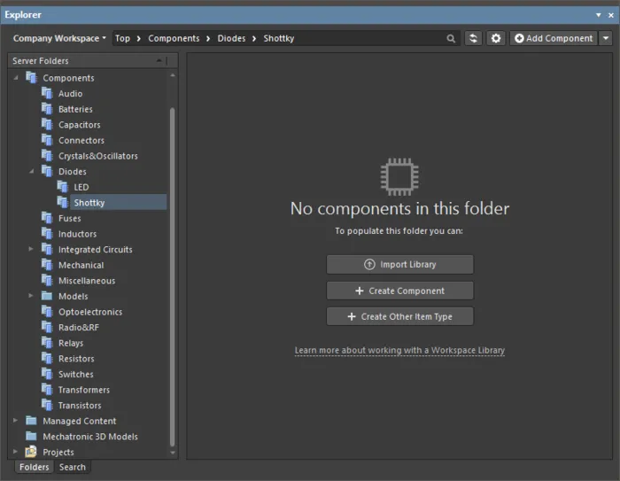The width and height of the screenshot is (620, 481).
Task: Collapse the Components tree node
Action: coord(16,78)
